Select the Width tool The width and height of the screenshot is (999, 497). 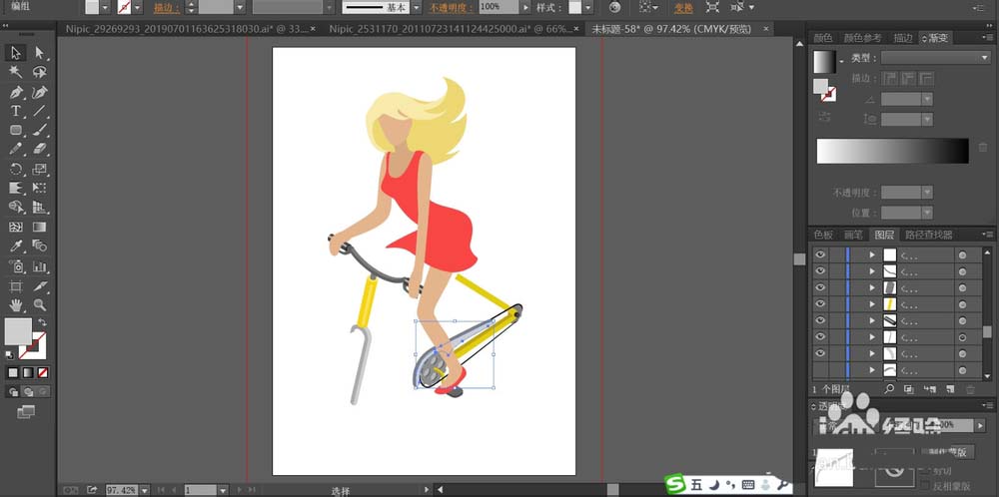pyautogui.click(x=16, y=189)
